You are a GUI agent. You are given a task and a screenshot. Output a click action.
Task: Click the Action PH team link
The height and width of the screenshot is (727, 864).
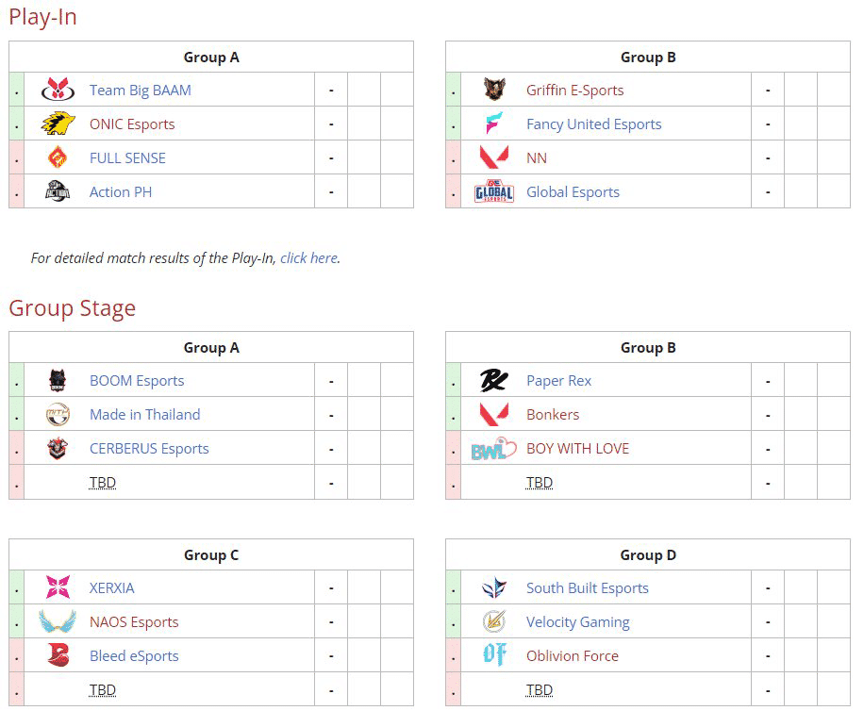[x=121, y=191]
